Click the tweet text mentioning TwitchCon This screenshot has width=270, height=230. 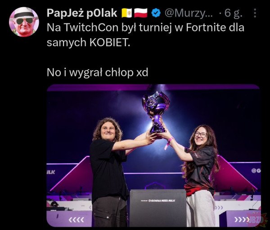click(x=145, y=35)
